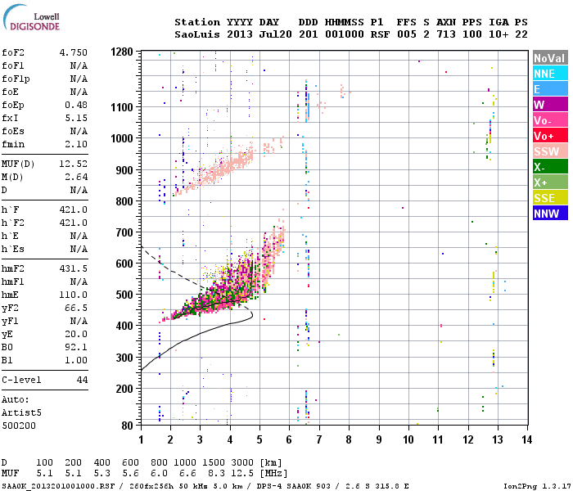This screenshot has width=573, height=491.
Task: Select the X- dark green legend swatch
Action: point(550,167)
